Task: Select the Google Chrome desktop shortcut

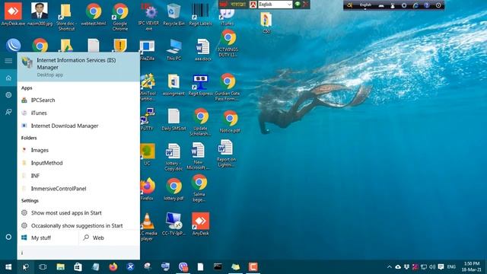Action: [120, 17]
